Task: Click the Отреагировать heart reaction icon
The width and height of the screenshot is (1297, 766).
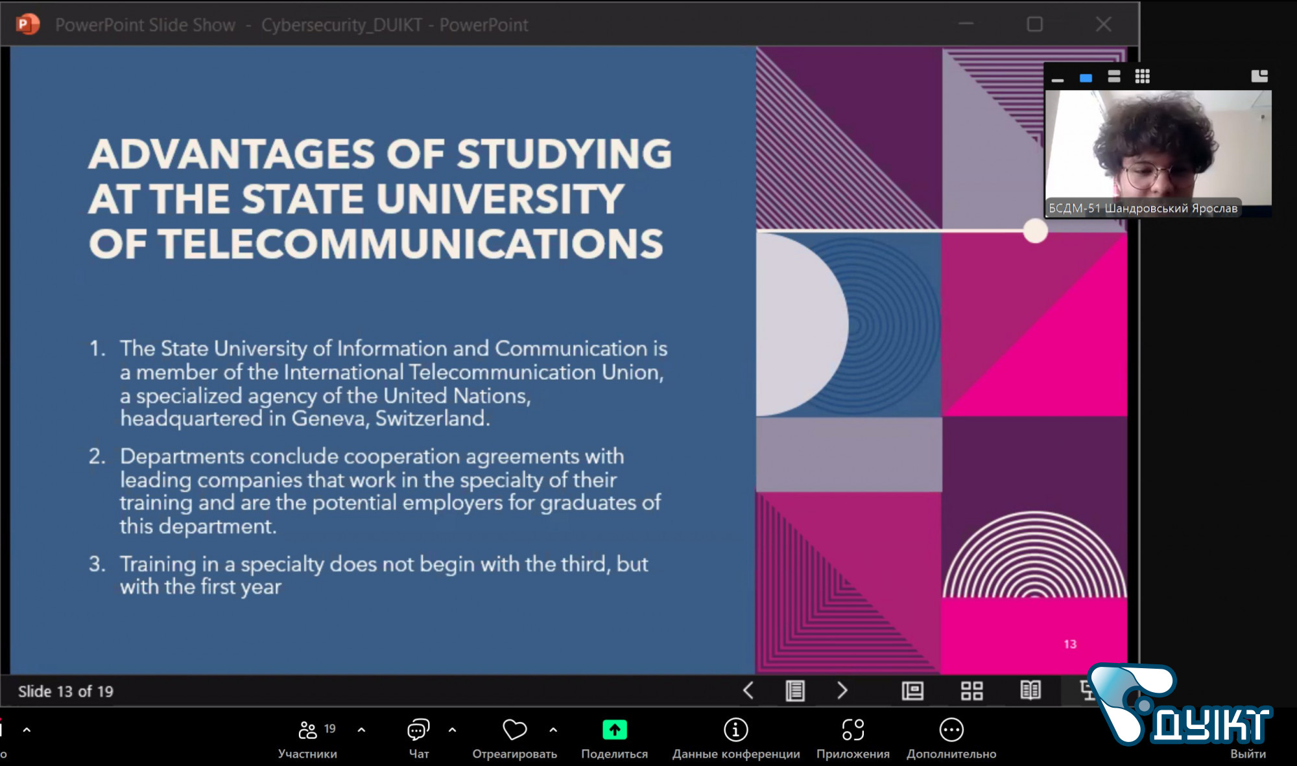Action: point(515,730)
